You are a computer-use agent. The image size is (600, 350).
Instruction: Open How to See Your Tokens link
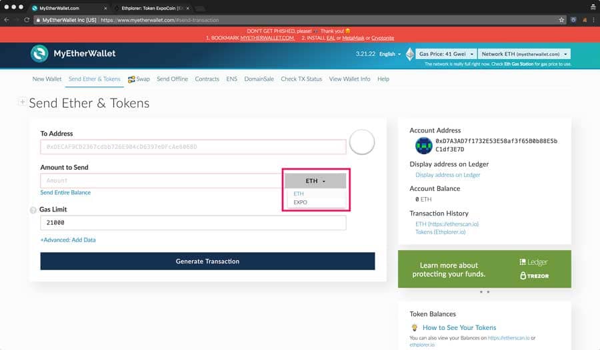tap(459, 327)
